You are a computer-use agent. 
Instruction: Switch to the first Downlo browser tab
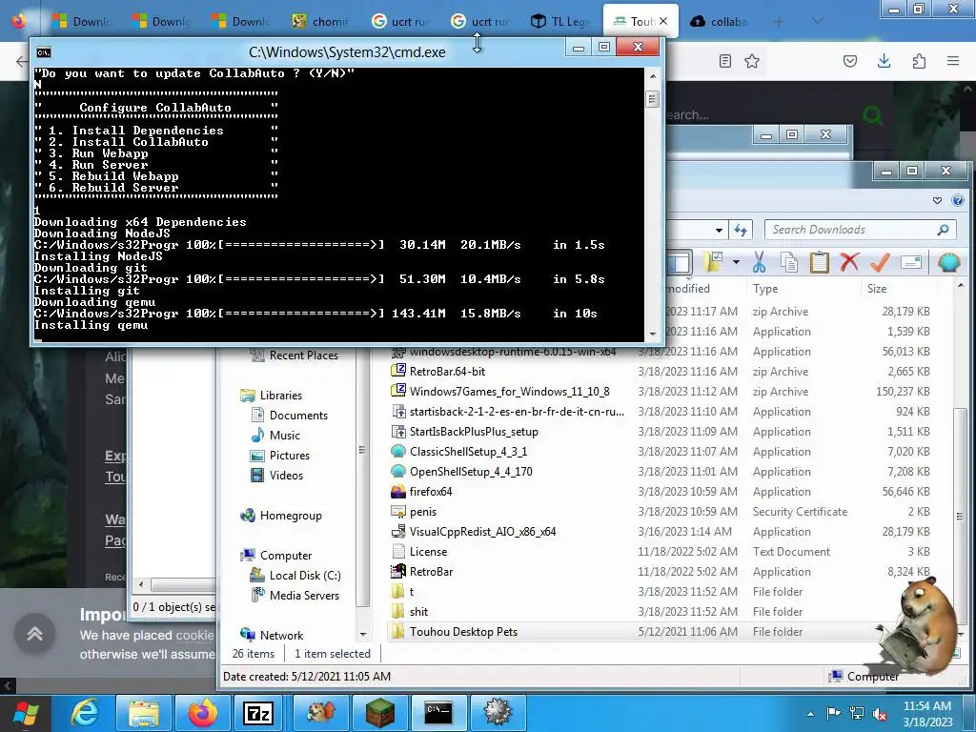click(x=82, y=21)
